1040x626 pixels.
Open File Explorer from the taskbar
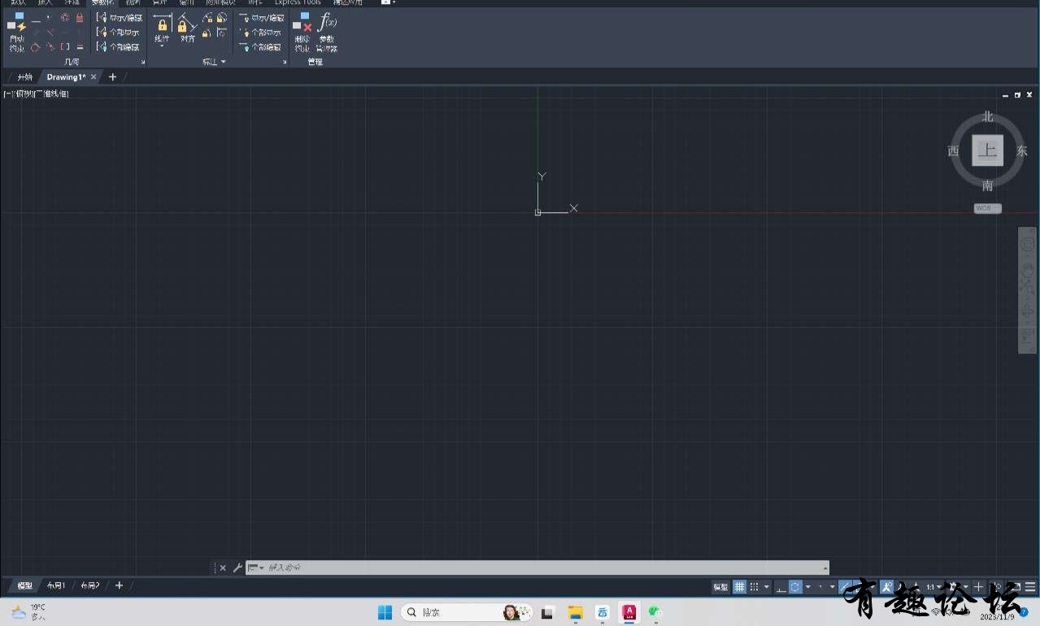[x=576, y=612]
